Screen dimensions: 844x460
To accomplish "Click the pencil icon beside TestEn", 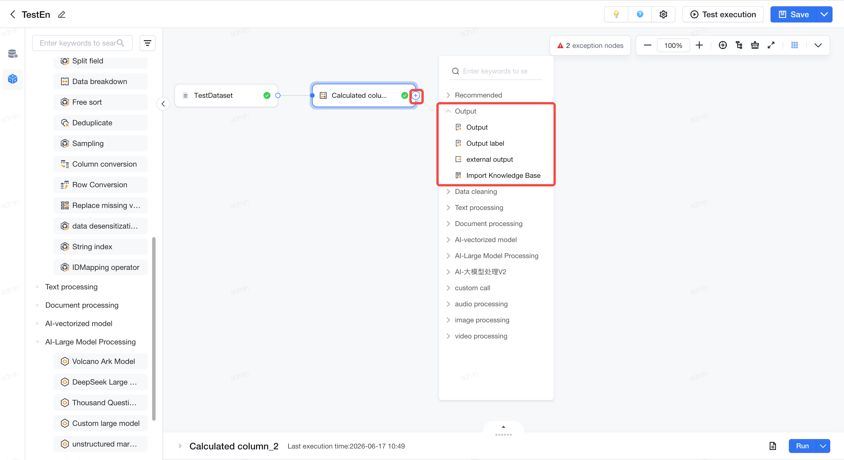I will coord(62,14).
